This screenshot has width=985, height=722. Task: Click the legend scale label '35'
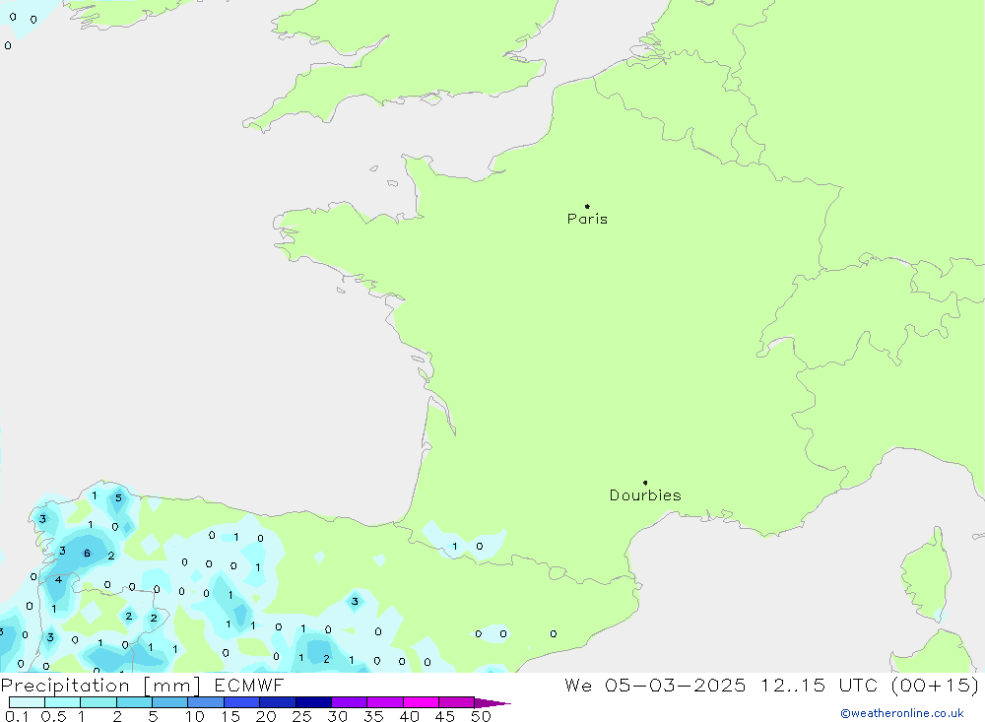click(373, 716)
